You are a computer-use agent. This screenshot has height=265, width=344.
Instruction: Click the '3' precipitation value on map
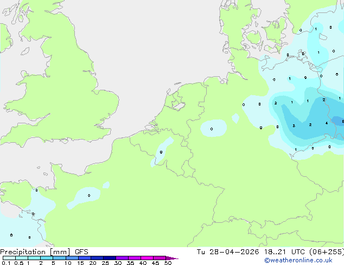tap(294, 125)
